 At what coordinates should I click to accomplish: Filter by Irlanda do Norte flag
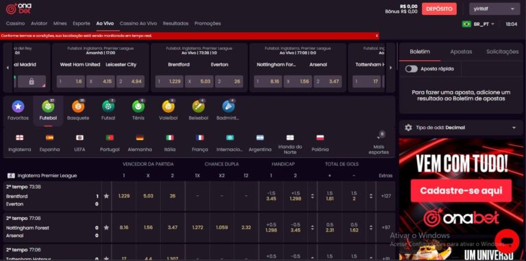(290, 137)
